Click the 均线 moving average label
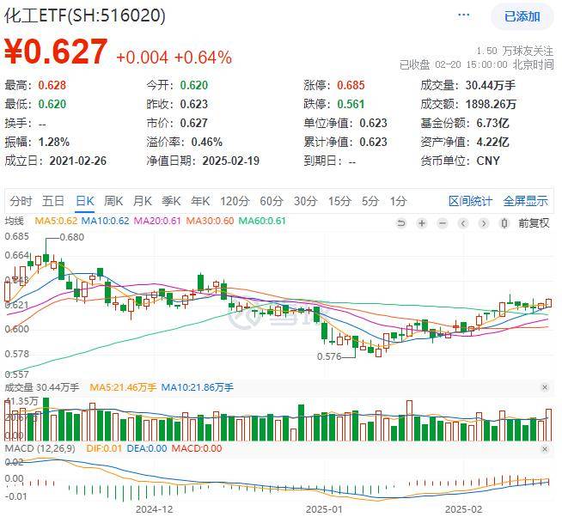The image size is (562, 523). click(x=16, y=222)
